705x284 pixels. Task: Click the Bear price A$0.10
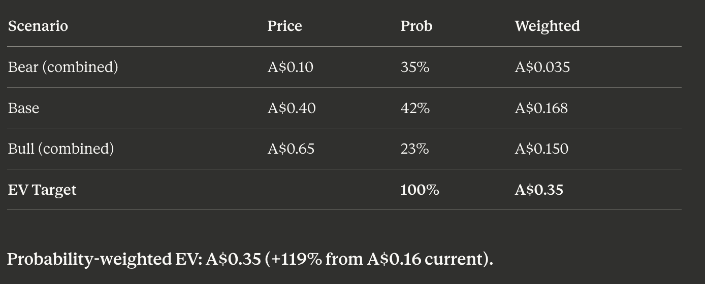click(x=290, y=67)
